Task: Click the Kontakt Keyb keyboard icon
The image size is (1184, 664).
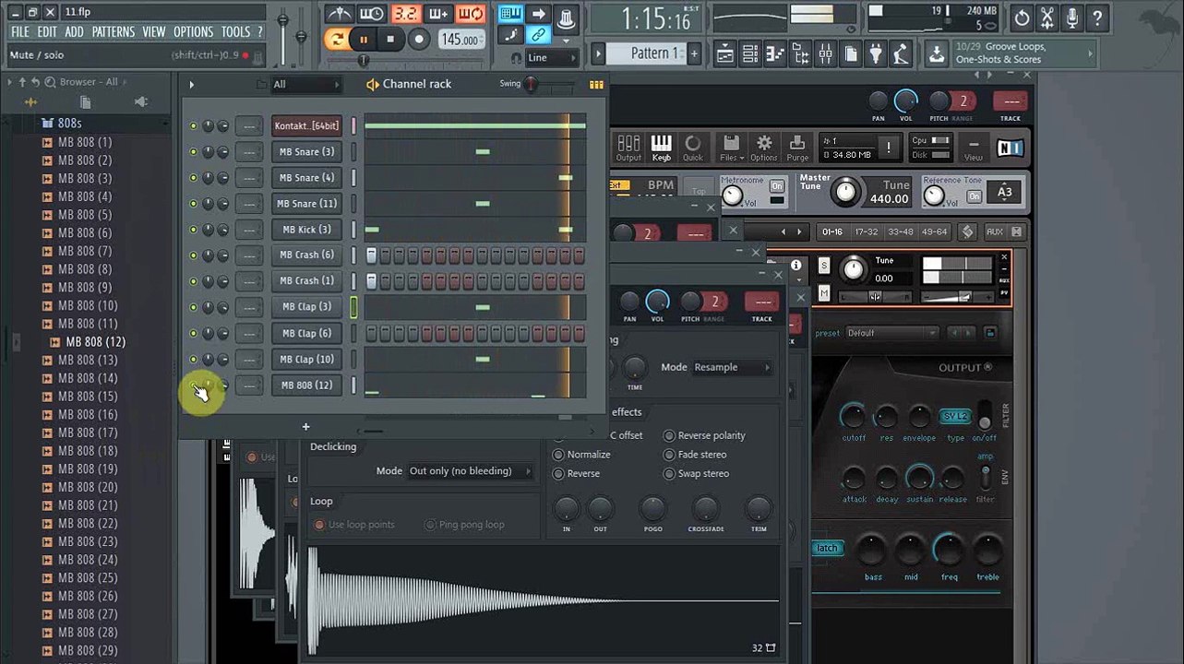Action: [x=662, y=147]
